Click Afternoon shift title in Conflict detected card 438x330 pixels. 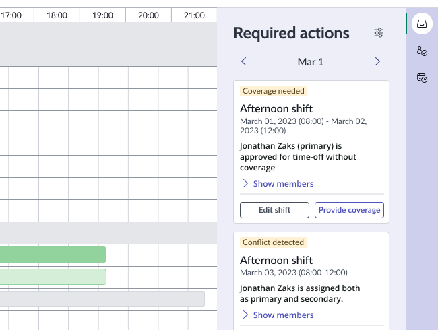[x=276, y=260]
